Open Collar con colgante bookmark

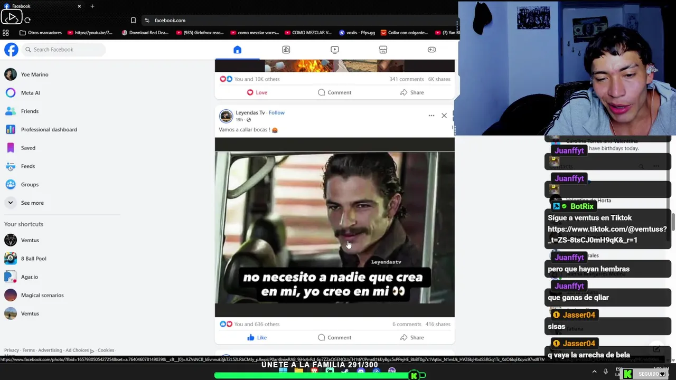(404, 33)
